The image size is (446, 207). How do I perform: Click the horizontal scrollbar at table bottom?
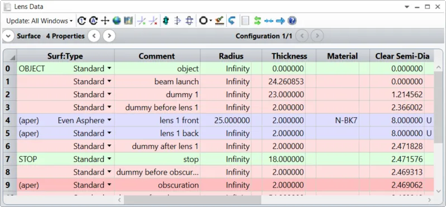192,200
